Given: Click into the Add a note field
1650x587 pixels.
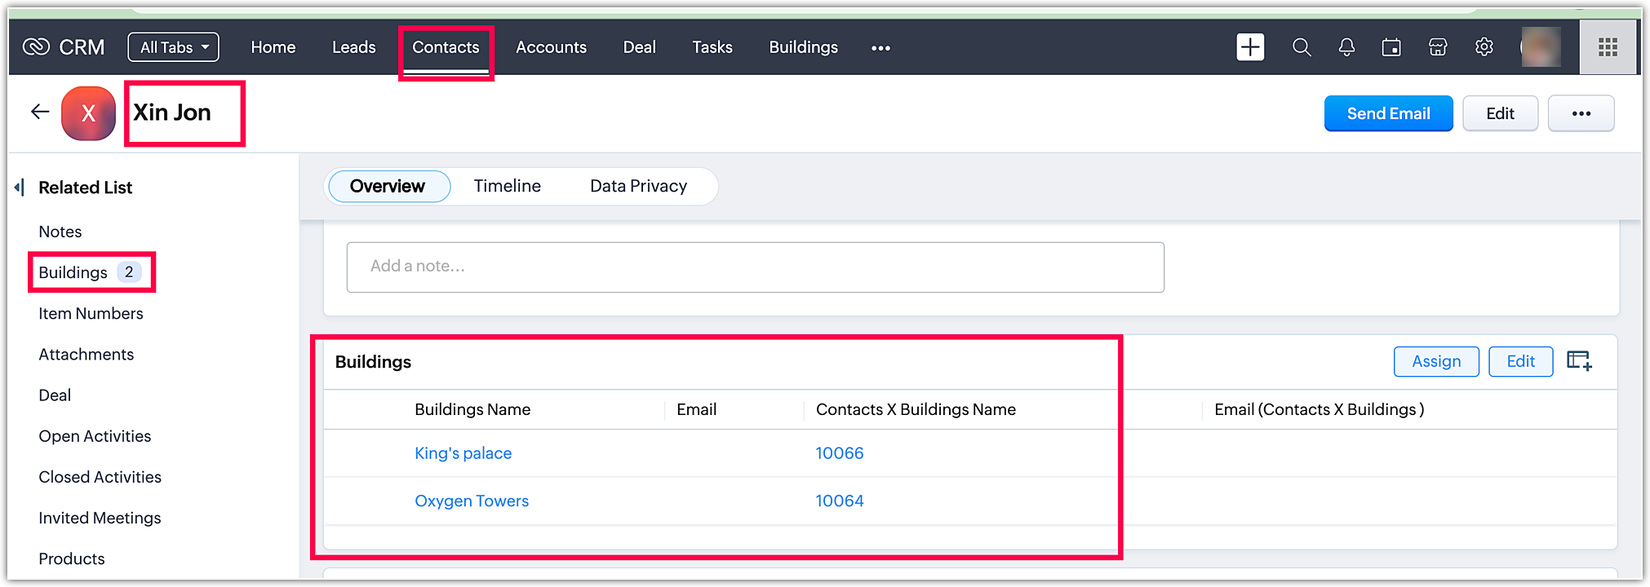Looking at the screenshot, I should coord(755,267).
